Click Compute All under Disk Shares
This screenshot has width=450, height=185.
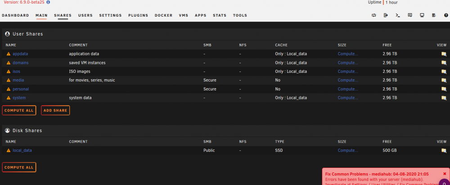[19, 167]
